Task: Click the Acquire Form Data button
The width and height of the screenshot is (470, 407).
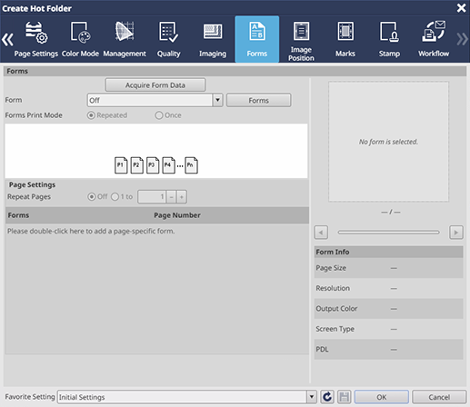Action: coord(155,85)
